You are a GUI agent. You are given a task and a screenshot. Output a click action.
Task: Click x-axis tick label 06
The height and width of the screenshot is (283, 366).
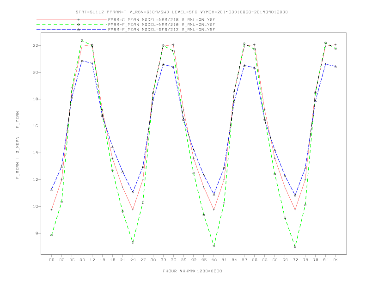pos(72,260)
